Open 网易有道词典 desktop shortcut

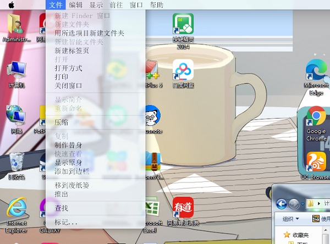[x=183, y=212]
